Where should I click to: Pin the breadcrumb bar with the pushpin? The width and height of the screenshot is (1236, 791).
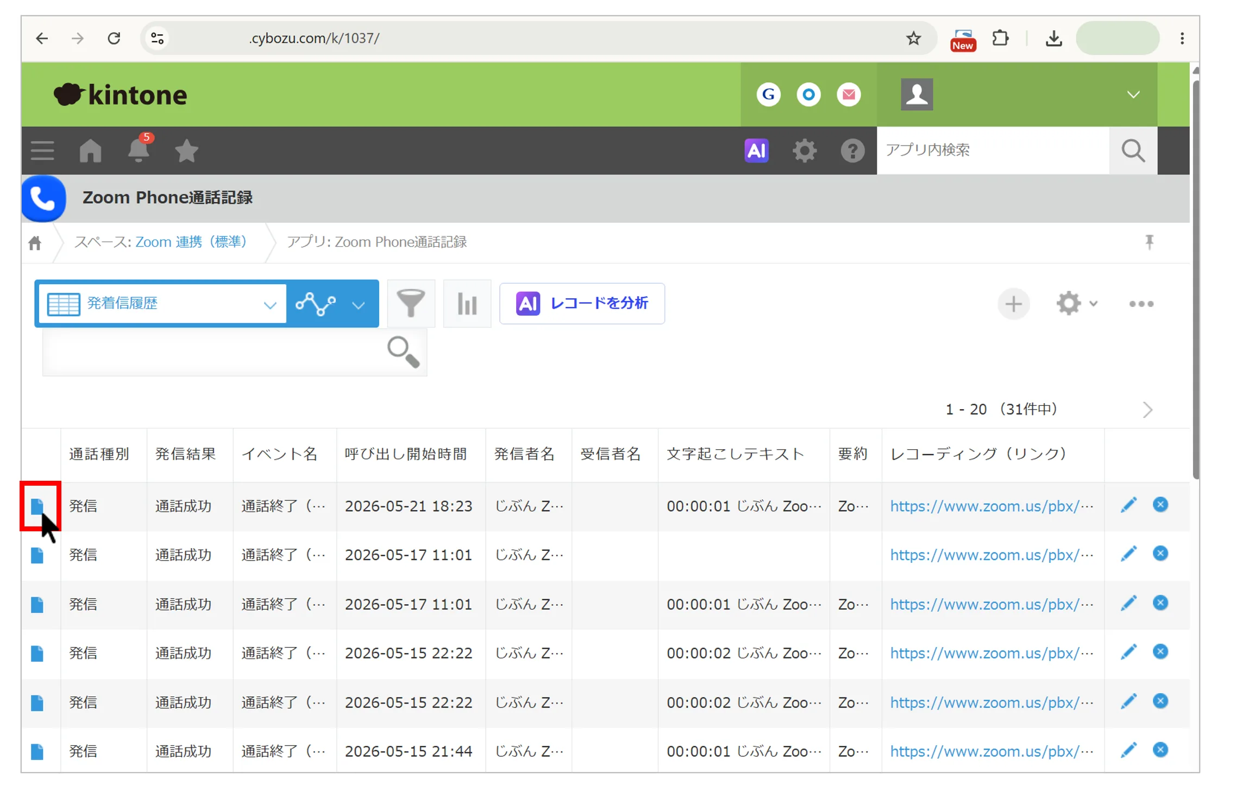1149,242
